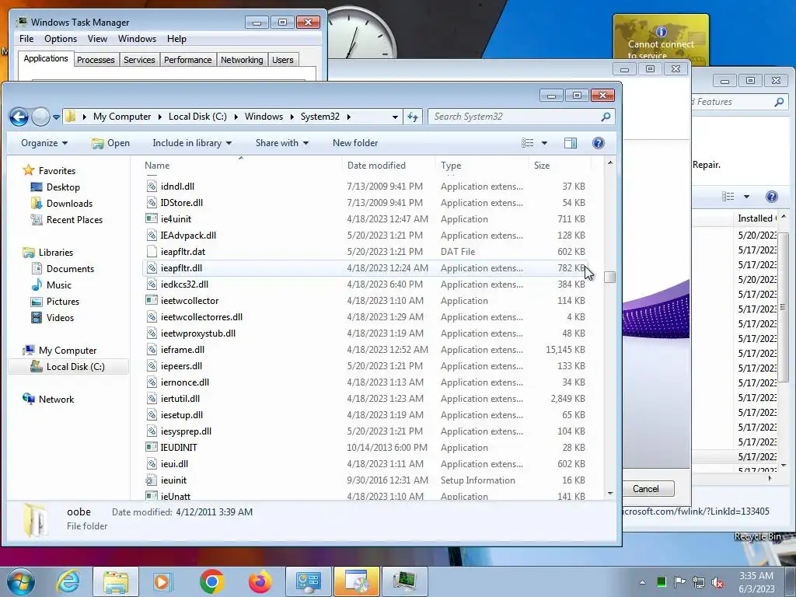
Task: Open the File menu in Task Manager
Action: (x=26, y=39)
